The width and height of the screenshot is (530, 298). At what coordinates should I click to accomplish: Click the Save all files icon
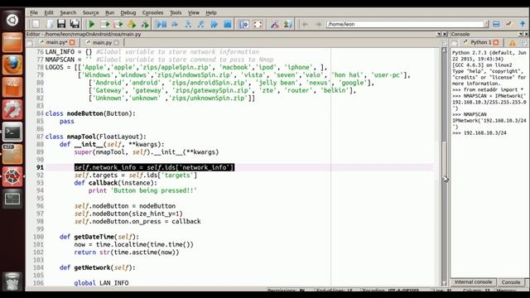75,24
